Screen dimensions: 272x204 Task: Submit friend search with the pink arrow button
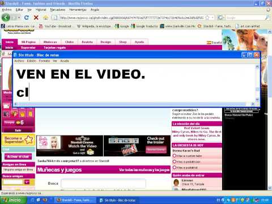point(27,182)
